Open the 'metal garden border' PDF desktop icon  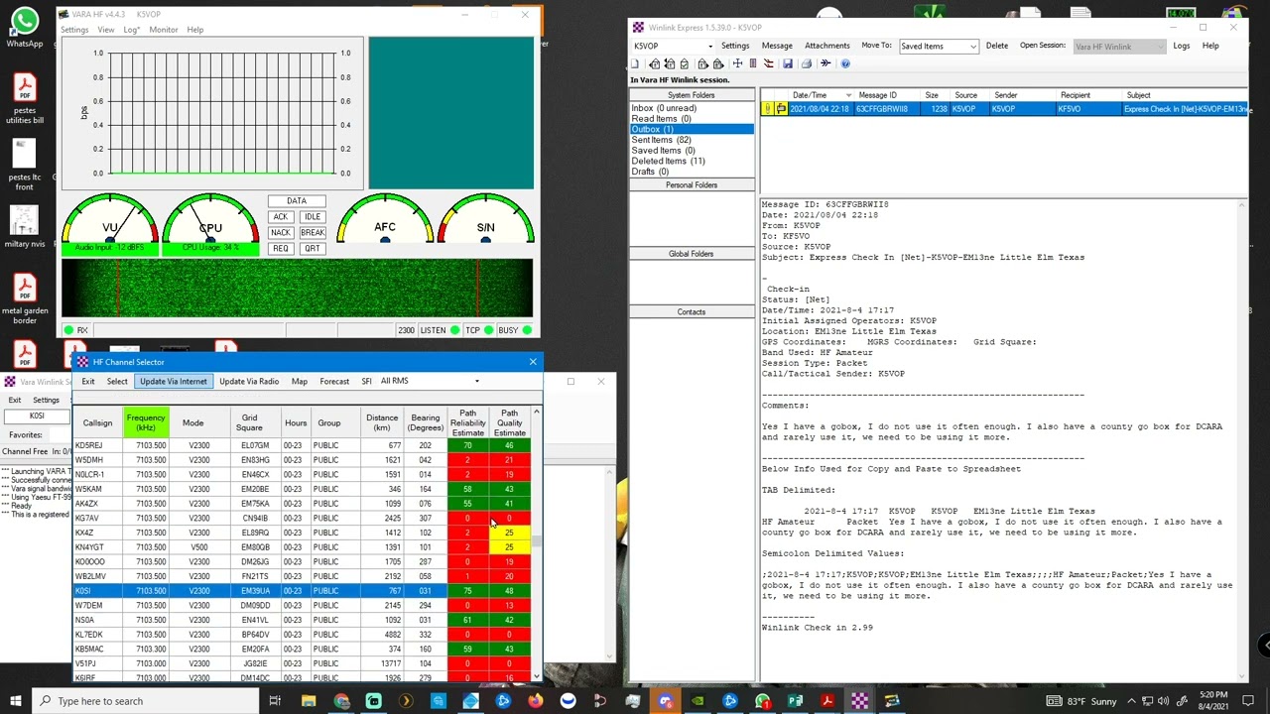pyautogui.click(x=24, y=298)
